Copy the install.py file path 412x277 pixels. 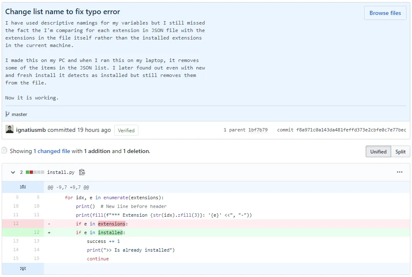tap(82, 172)
